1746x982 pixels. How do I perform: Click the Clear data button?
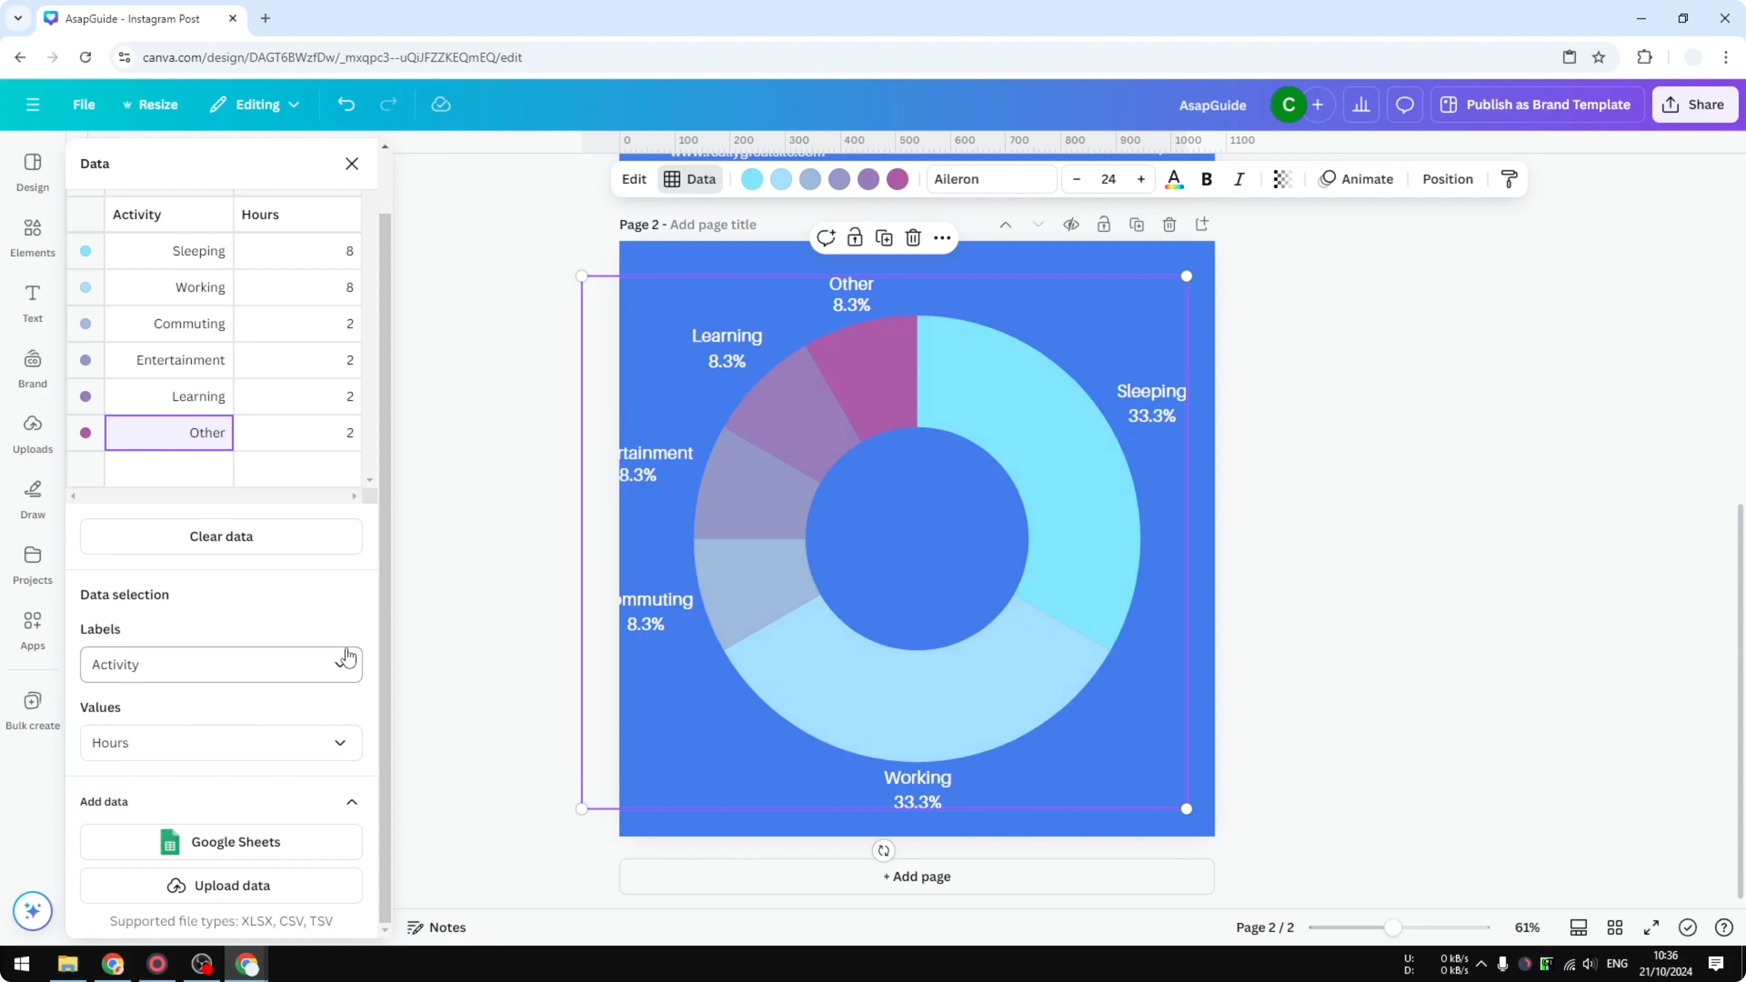point(221,536)
